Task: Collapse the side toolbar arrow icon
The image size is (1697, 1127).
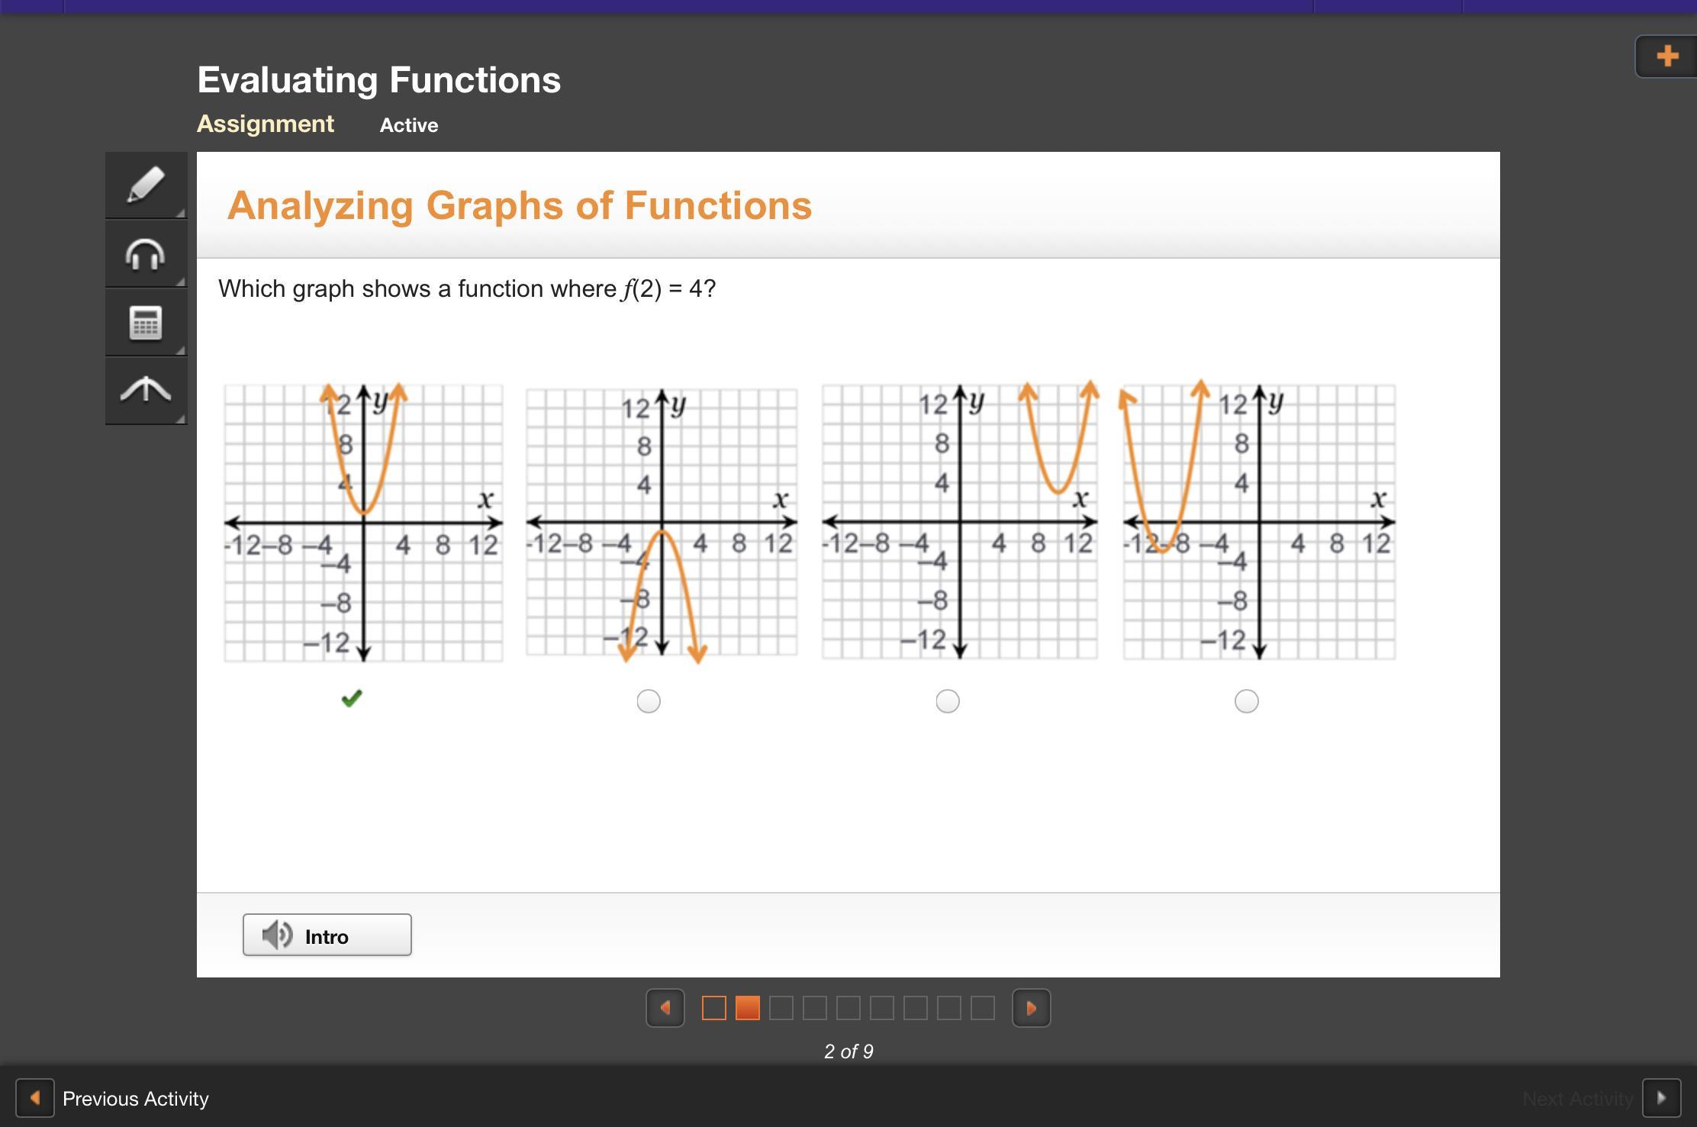Action: [146, 390]
